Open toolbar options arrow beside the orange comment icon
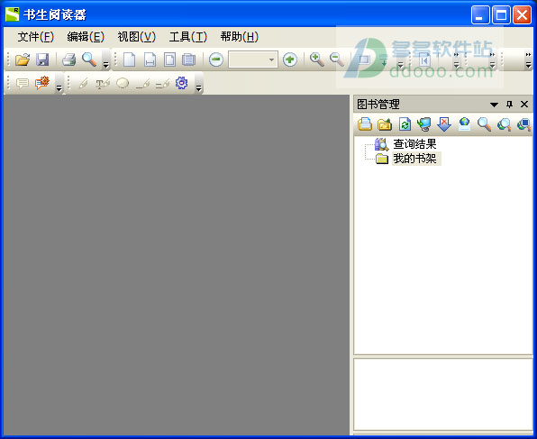The height and width of the screenshot is (439, 537). (x=59, y=87)
